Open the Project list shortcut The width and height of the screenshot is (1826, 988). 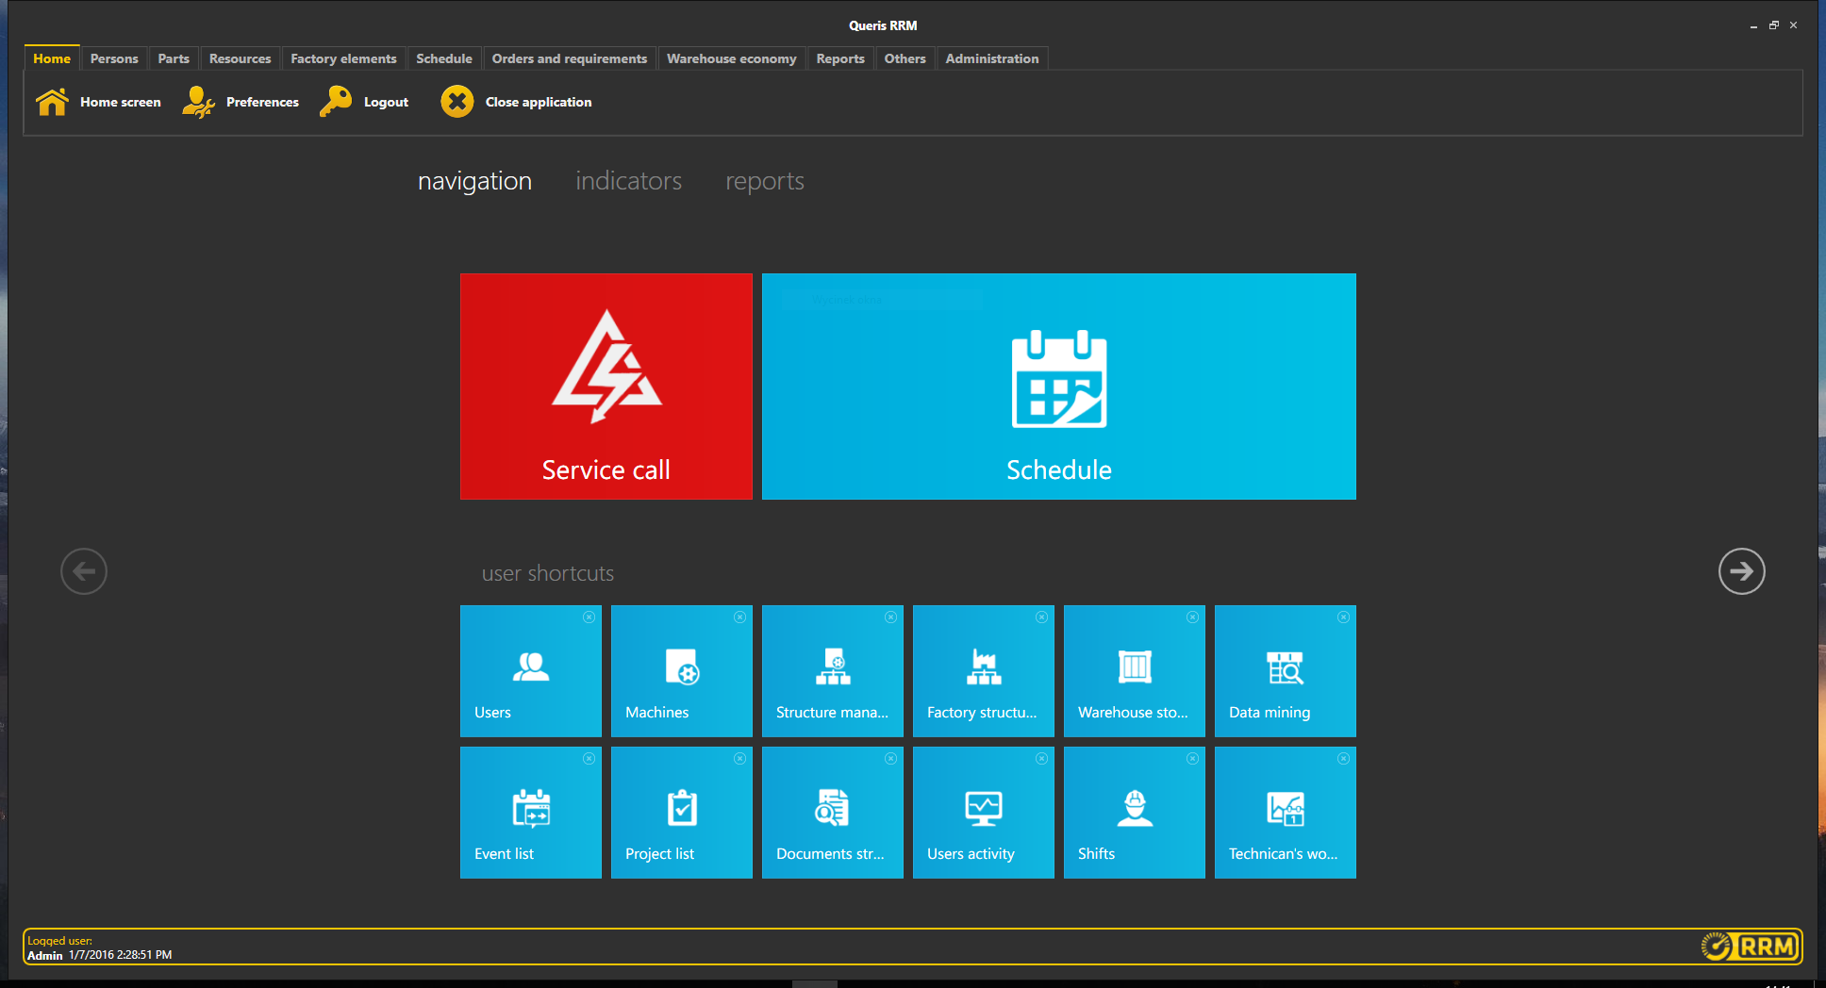pyautogui.click(x=681, y=812)
